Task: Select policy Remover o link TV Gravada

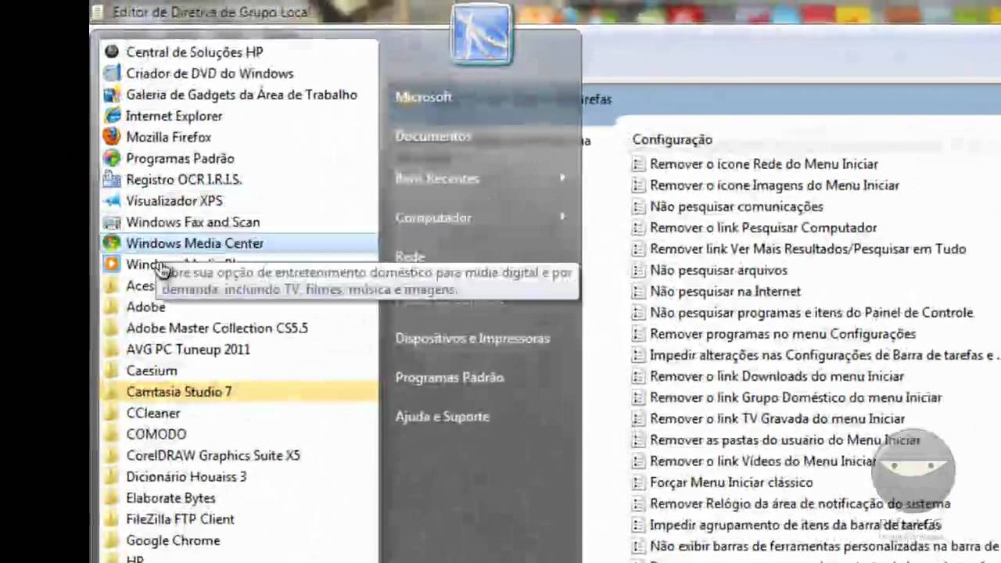Action: (x=777, y=418)
